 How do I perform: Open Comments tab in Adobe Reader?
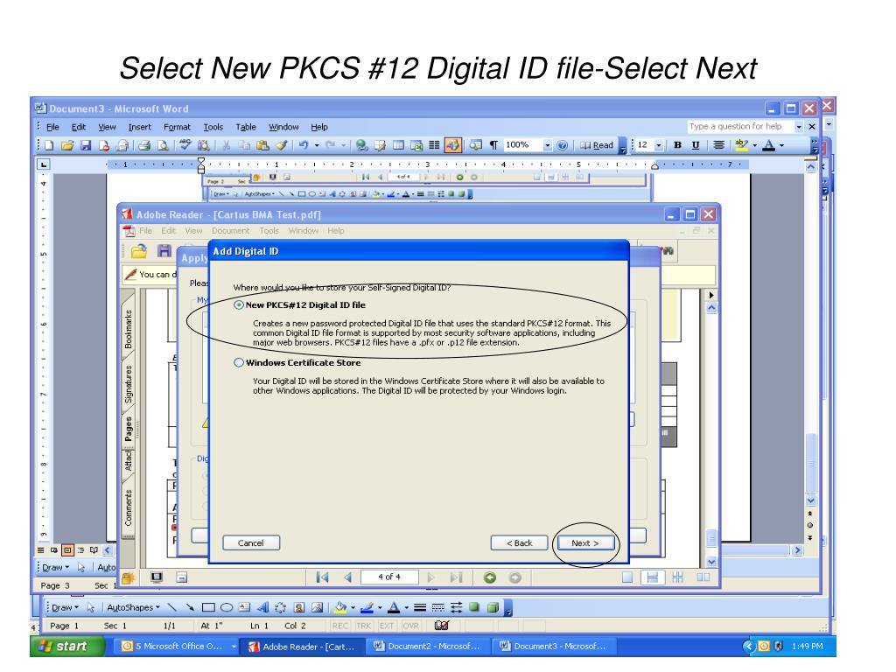(128, 507)
